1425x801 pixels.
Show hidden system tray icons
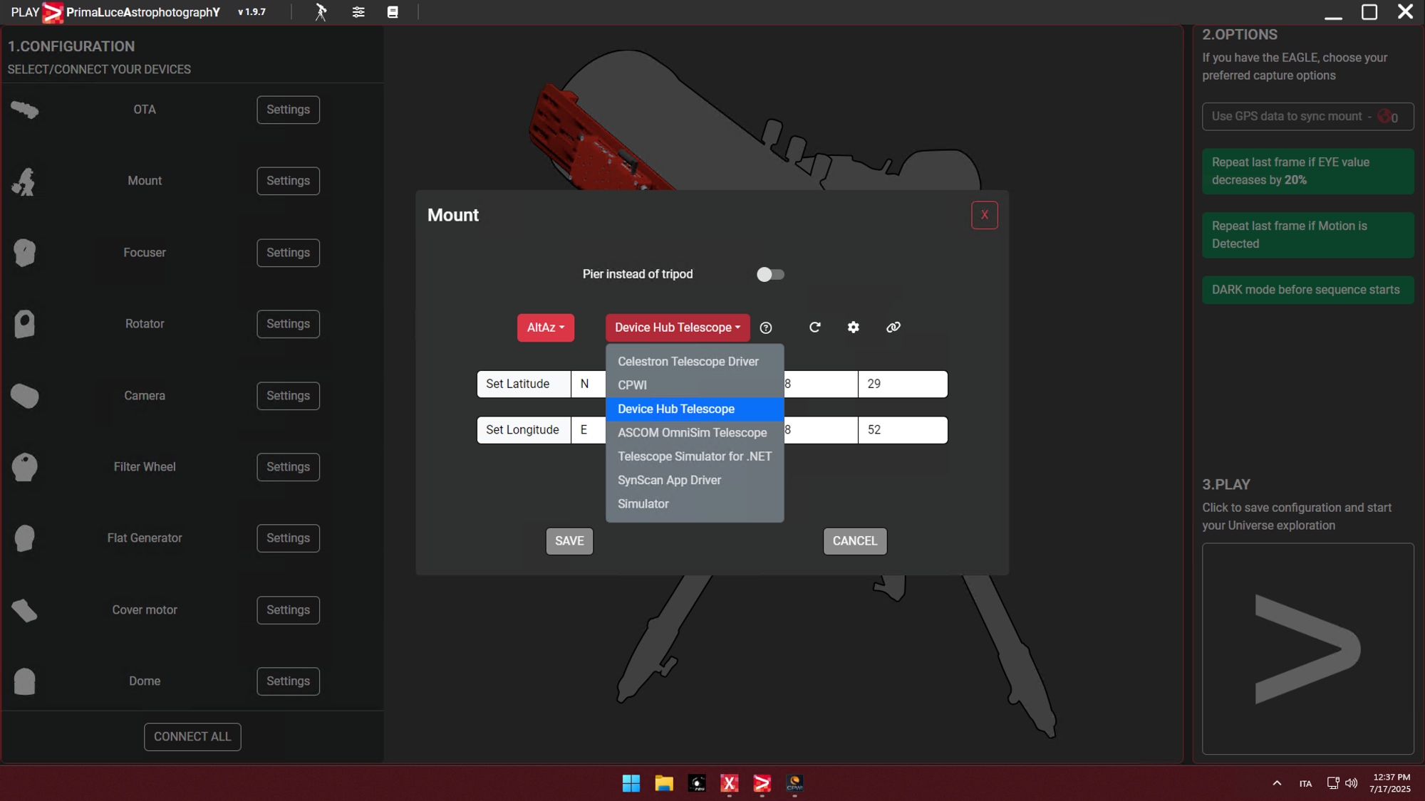[x=1277, y=783]
